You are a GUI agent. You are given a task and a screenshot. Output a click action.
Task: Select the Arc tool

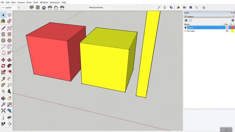click(3, 47)
